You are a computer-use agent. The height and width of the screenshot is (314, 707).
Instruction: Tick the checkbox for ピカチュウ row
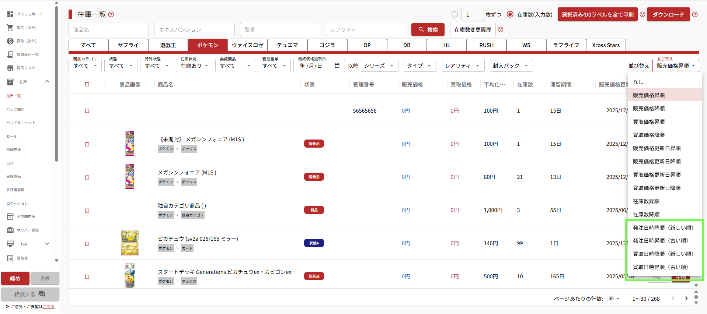click(x=87, y=244)
